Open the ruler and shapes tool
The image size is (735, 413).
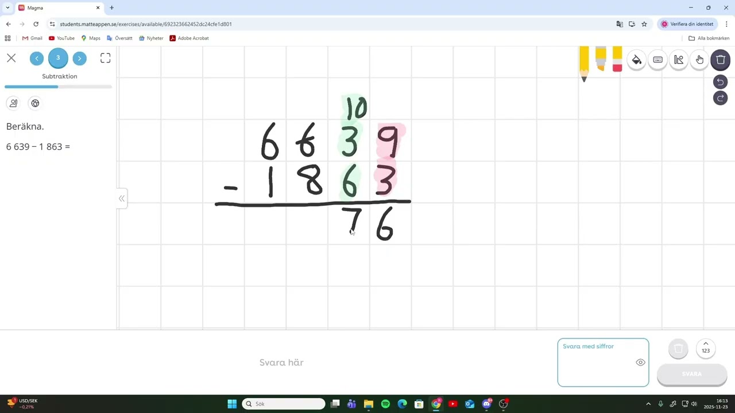coord(679,60)
